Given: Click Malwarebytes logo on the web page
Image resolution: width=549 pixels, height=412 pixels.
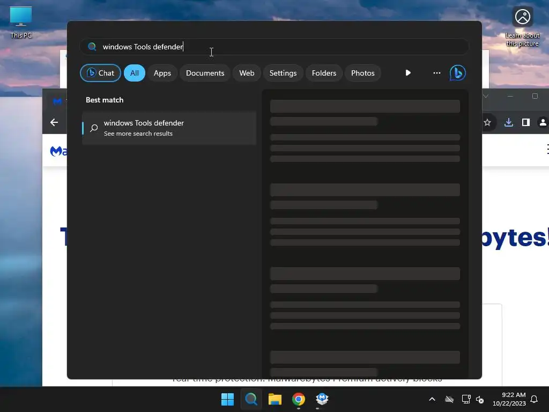Looking at the screenshot, I should coord(58,151).
